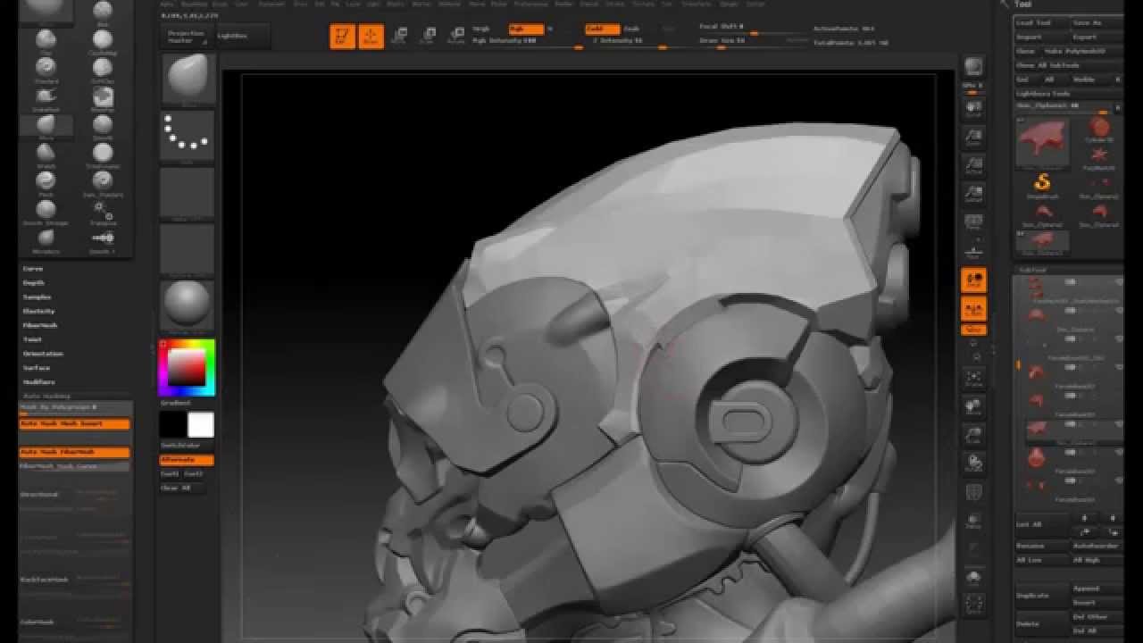This screenshot has height=643, width=1143.
Task: Expand the Depth brush section
Action: pos(34,283)
